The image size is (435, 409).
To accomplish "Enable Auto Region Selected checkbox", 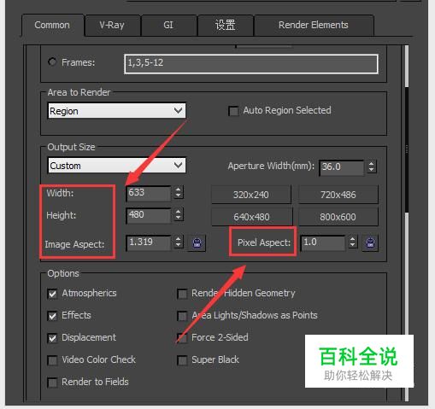I will point(233,111).
